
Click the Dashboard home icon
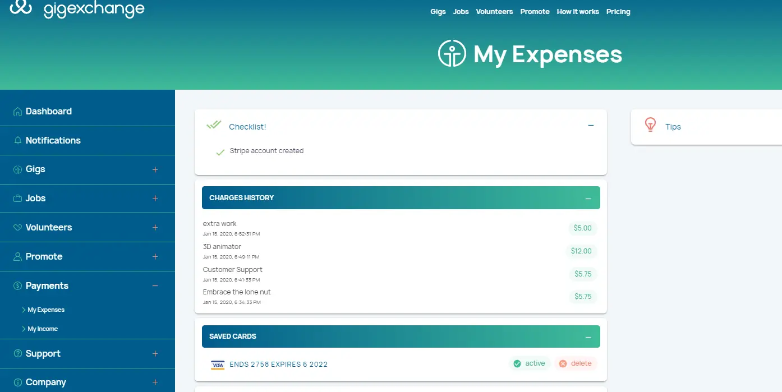tap(18, 112)
